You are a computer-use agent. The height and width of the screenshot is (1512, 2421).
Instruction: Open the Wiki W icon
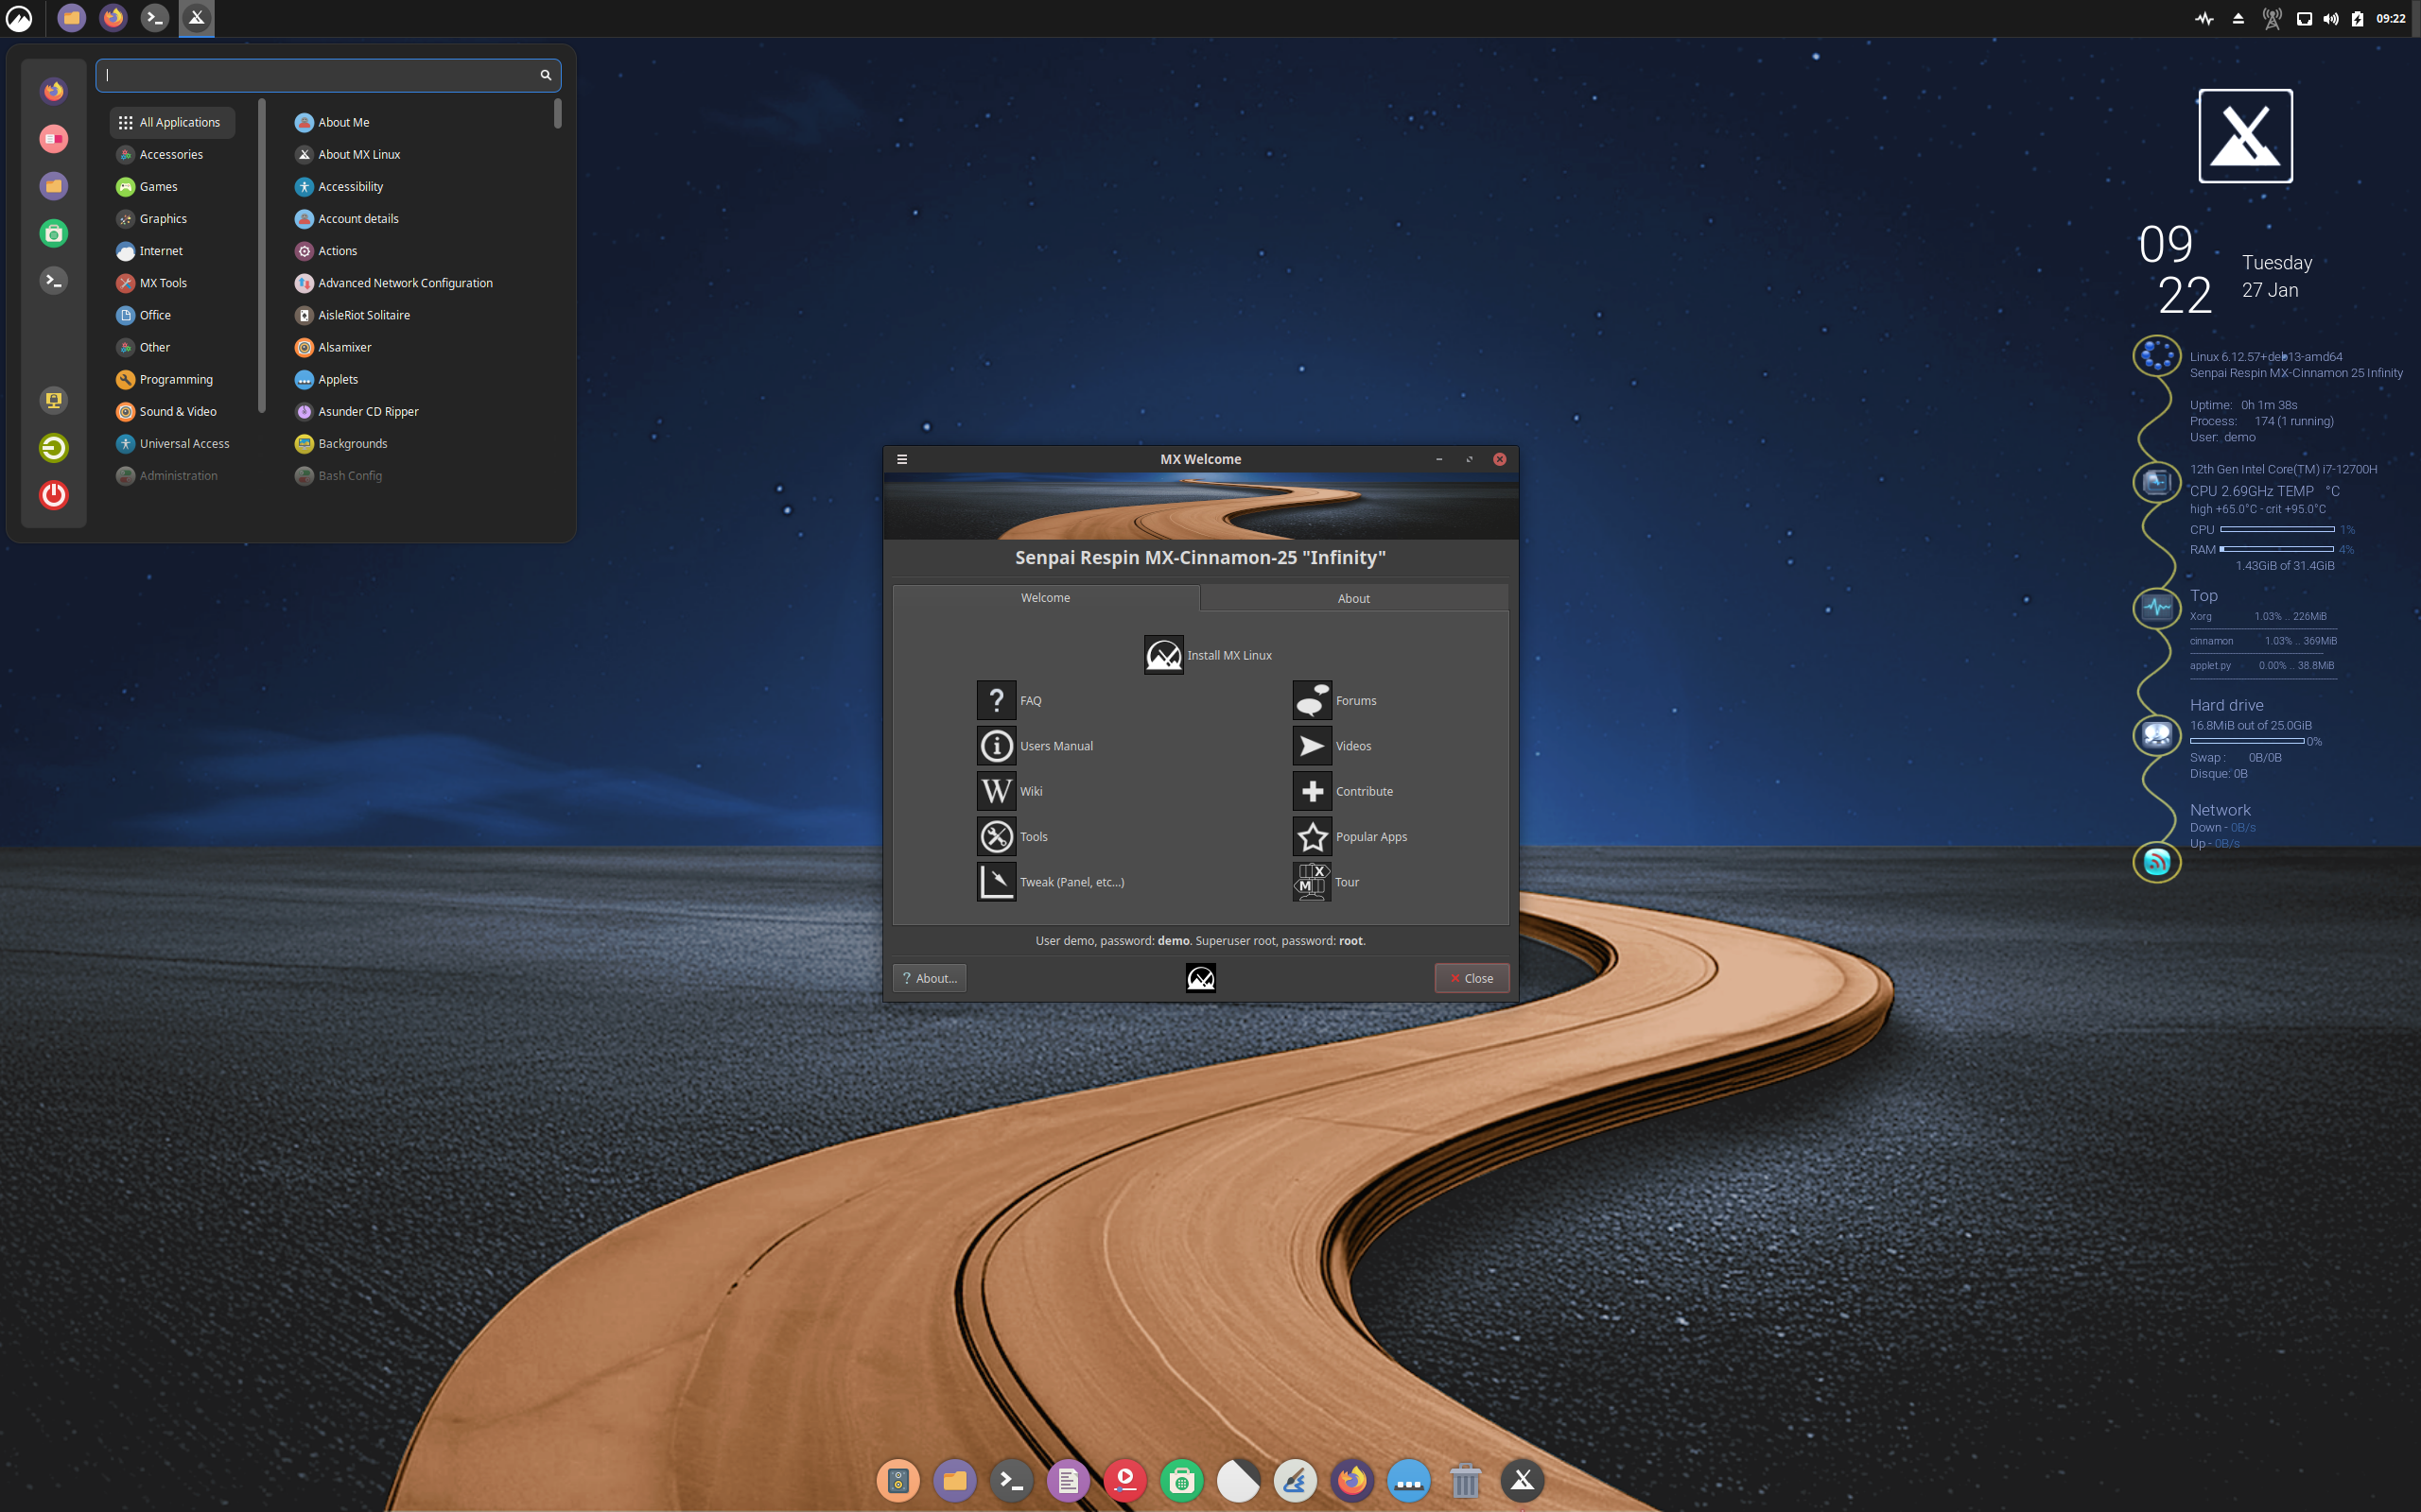point(997,791)
